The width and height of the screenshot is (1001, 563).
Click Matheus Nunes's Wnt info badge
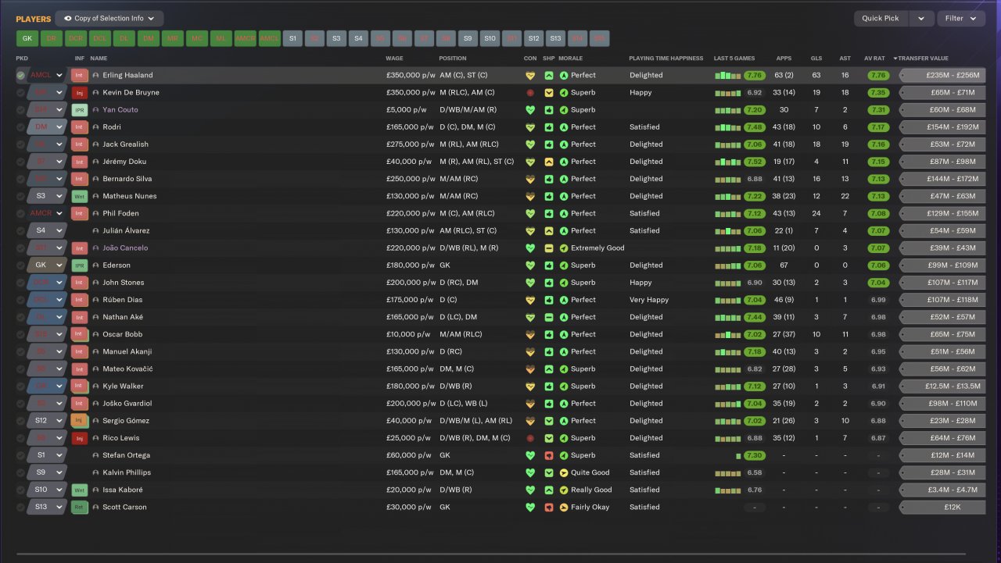[79, 197]
